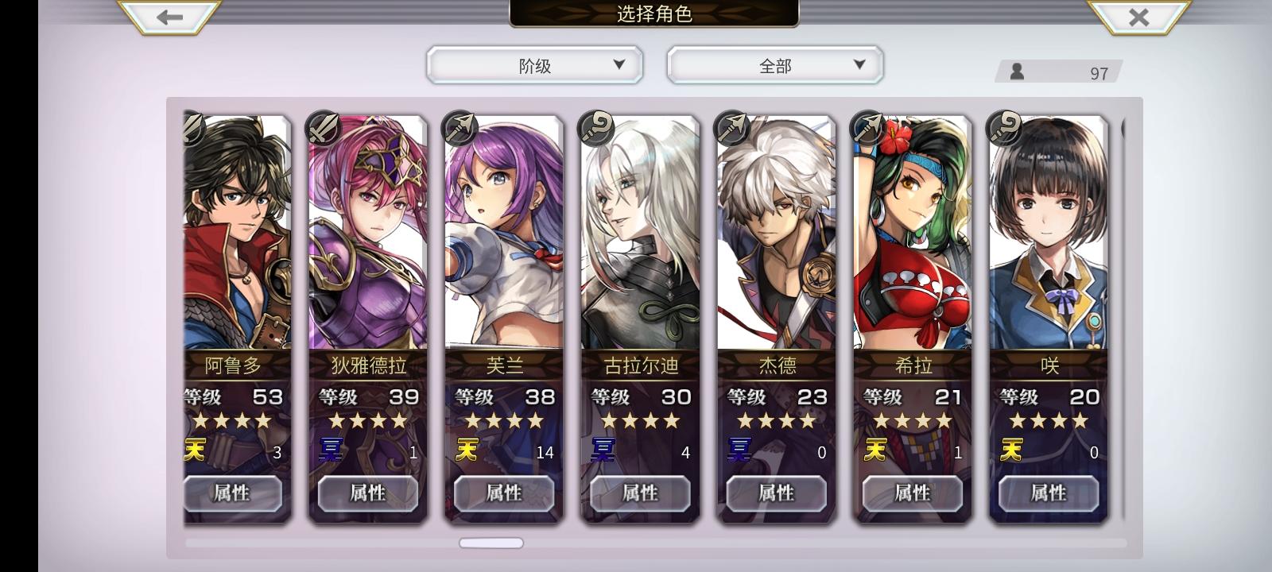Image resolution: width=1272 pixels, height=572 pixels.
Task: Click the horizontal scrollbar thumb
Action: 491,543
